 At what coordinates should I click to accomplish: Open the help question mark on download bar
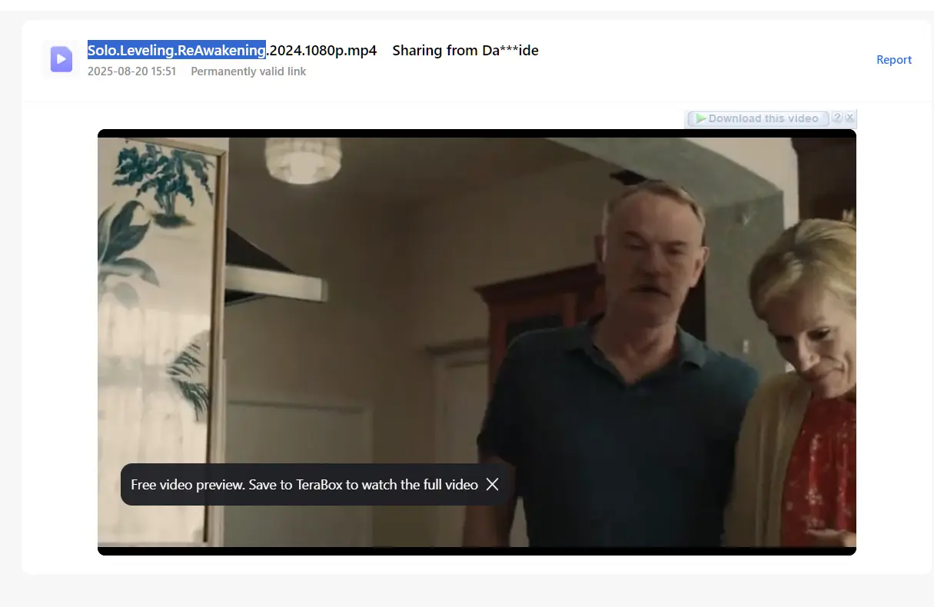(837, 118)
